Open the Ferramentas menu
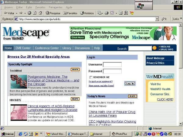This screenshot has width=183, height=137. [56, 7]
